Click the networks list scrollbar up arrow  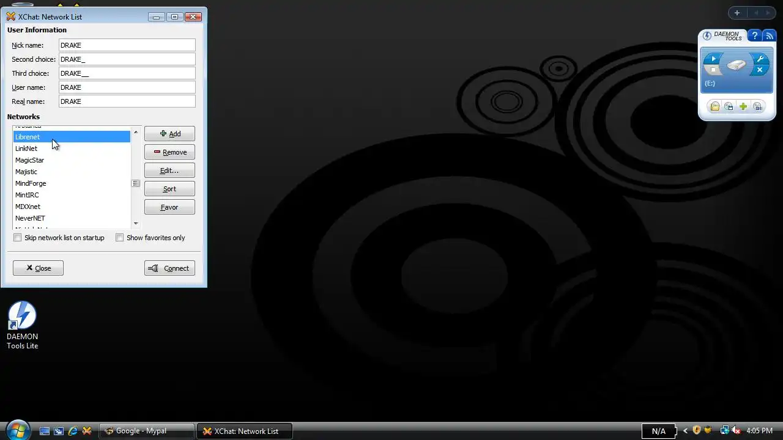click(136, 132)
